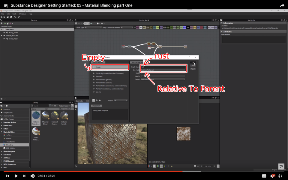Open the Medium Icons view dropdown
Viewport: 288px width, 180px height.
pyautogui.click(x=64, y=106)
